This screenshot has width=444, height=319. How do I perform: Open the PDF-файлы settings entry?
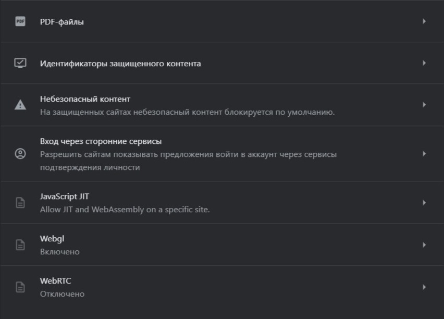[x=62, y=22]
